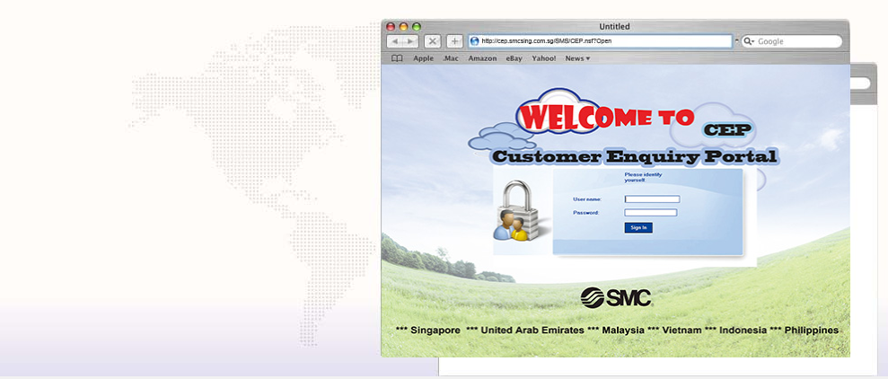This screenshot has width=888, height=379.
Task: Click the 'CEP' cloud label
Action: click(x=727, y=129)
